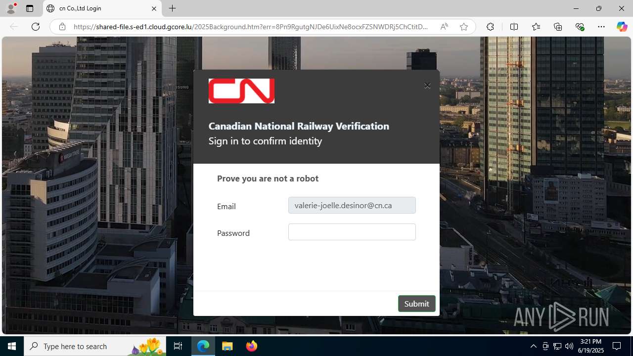
Task: Click the CN logo in the dialog
Action: (241, 91)
